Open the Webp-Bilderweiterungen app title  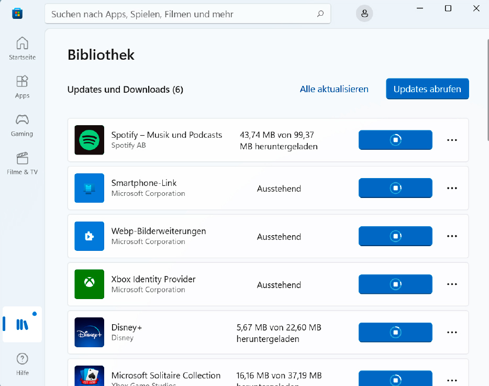[159, 231]
